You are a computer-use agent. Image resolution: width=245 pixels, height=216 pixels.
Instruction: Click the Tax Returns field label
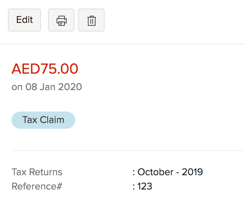(37, 172)
